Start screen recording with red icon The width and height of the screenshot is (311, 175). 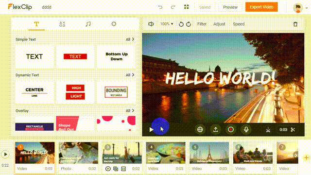tap(231, 130)
